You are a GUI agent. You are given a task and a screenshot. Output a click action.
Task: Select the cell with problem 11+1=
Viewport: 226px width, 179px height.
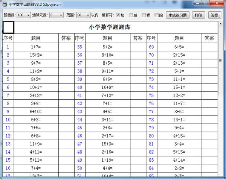click(x=179, y=79)
